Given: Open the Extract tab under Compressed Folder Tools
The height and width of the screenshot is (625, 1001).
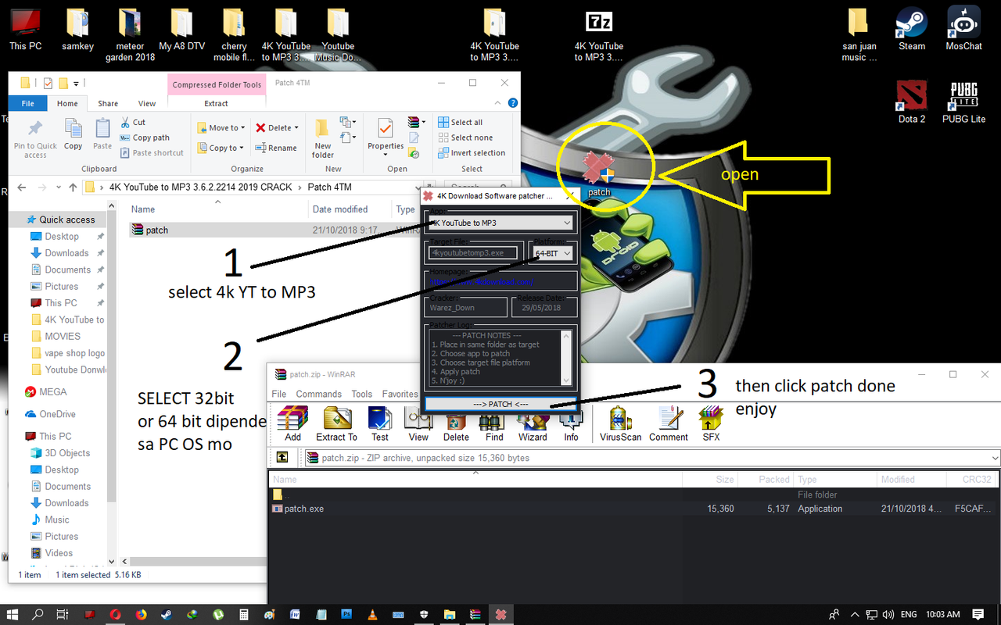Looking at the screenshot, I should (217, 103).
